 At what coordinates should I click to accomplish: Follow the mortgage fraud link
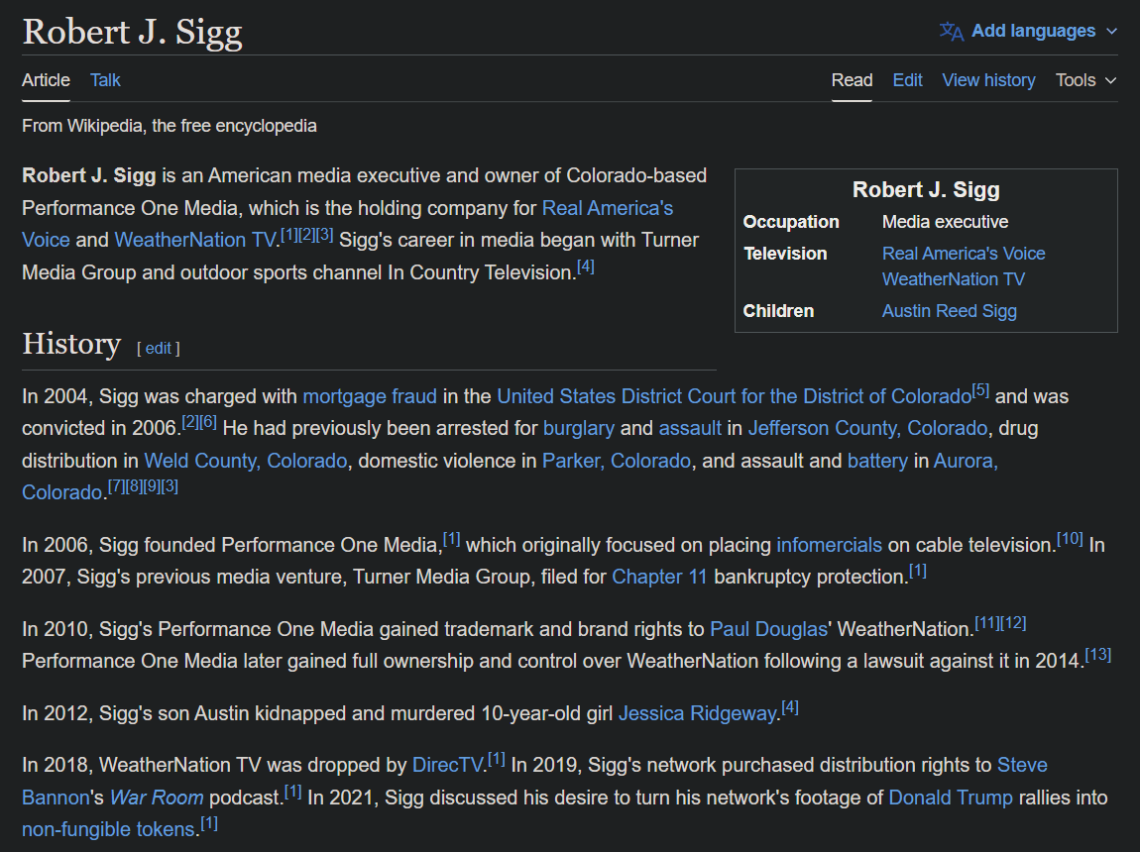(370, 396)
